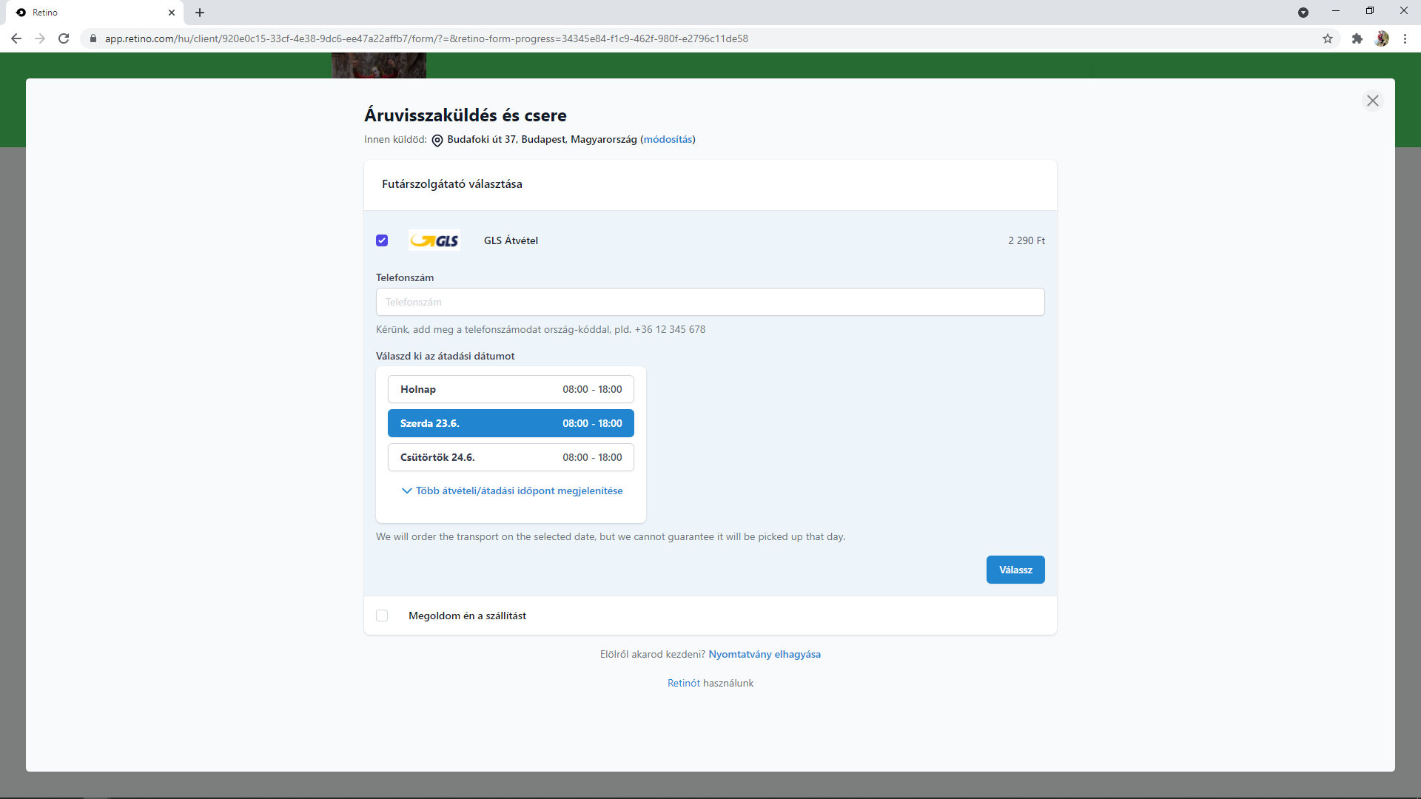Image resolution: width=1421 pixels, height=799 pixels.
Task: Open the browser extensions puzzle icon
Action: point(1357,38)
